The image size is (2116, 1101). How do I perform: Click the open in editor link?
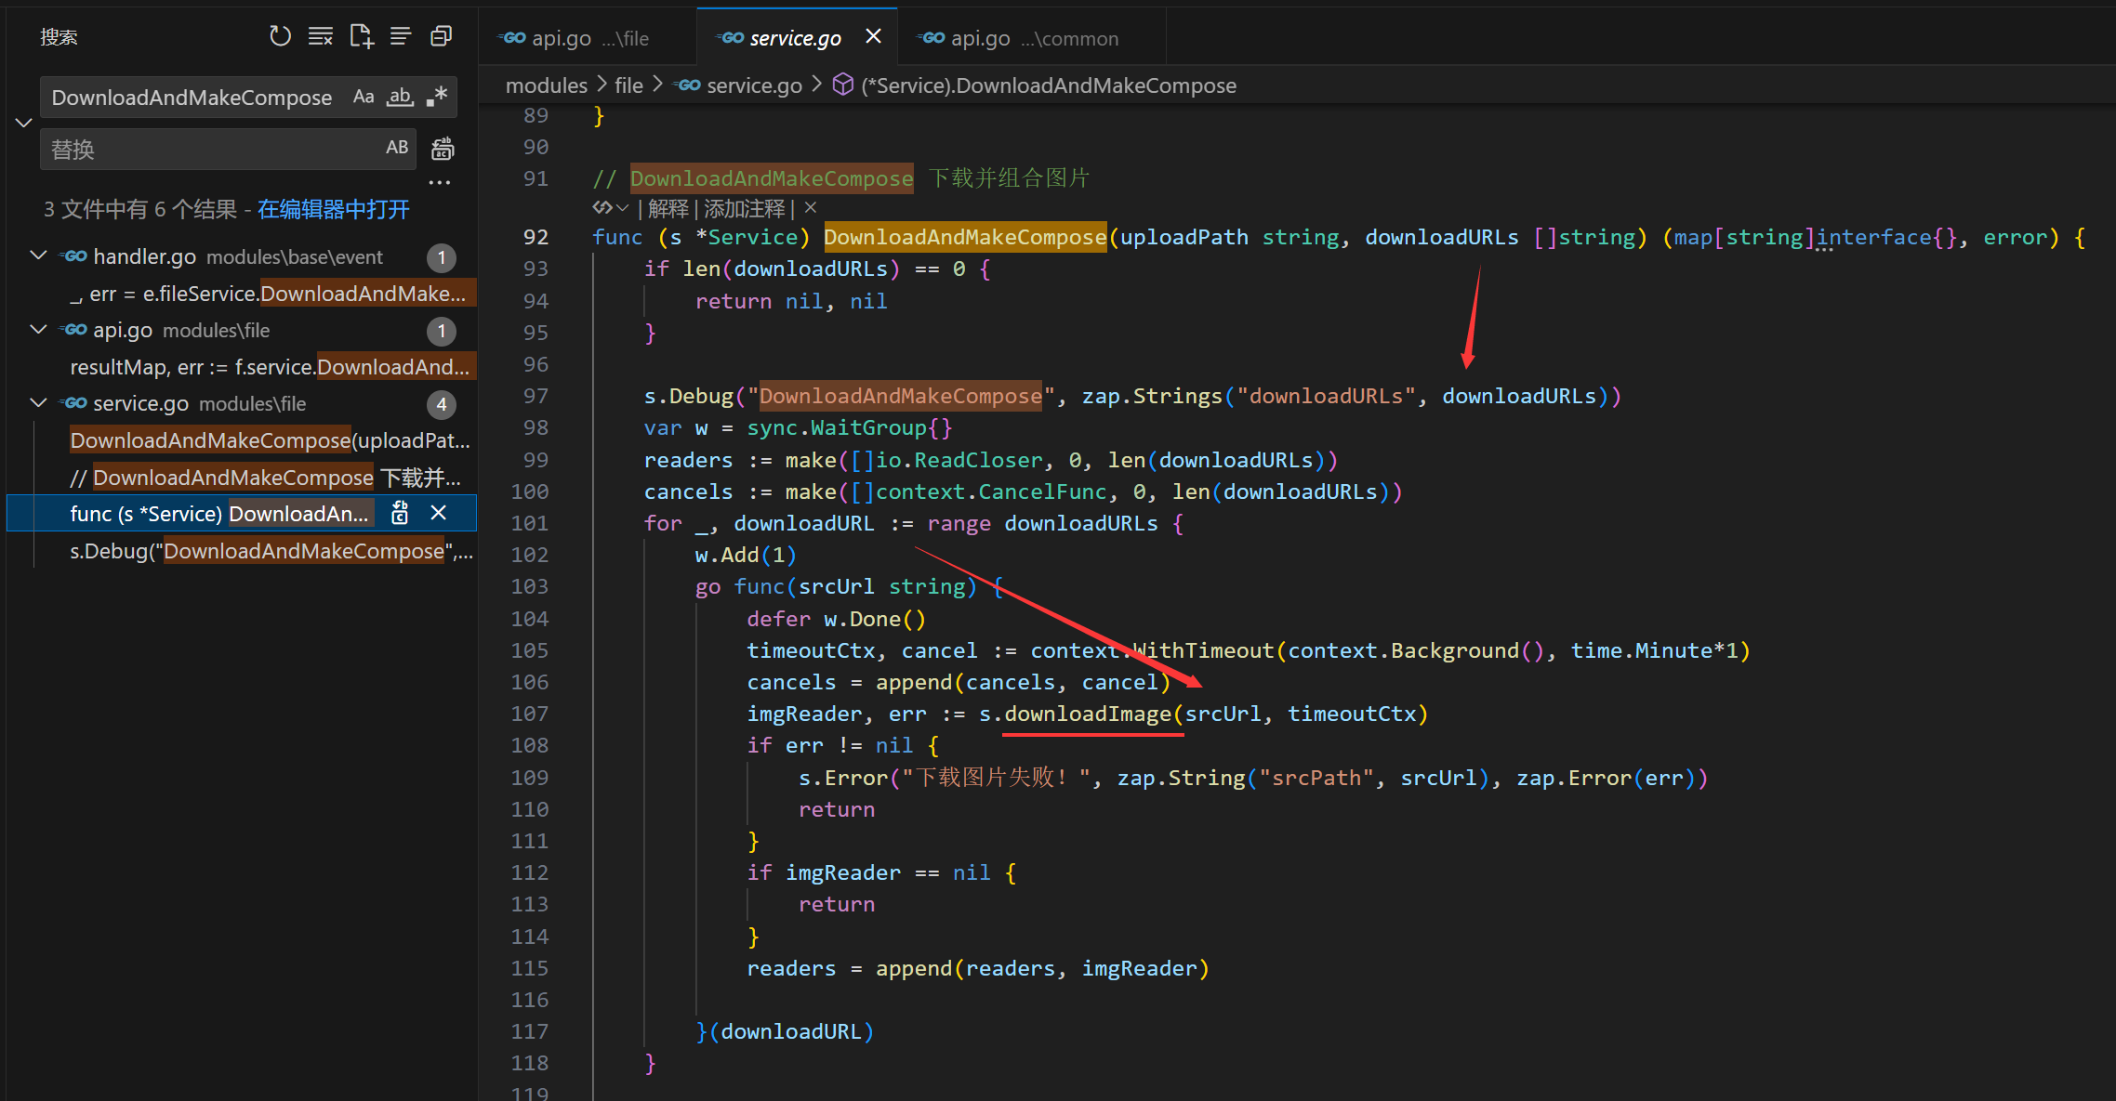[x=333, y=209]
